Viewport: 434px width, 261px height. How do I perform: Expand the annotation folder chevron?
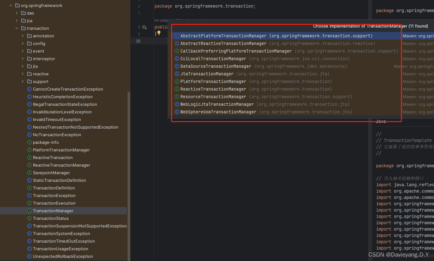[x=23, y=36]
